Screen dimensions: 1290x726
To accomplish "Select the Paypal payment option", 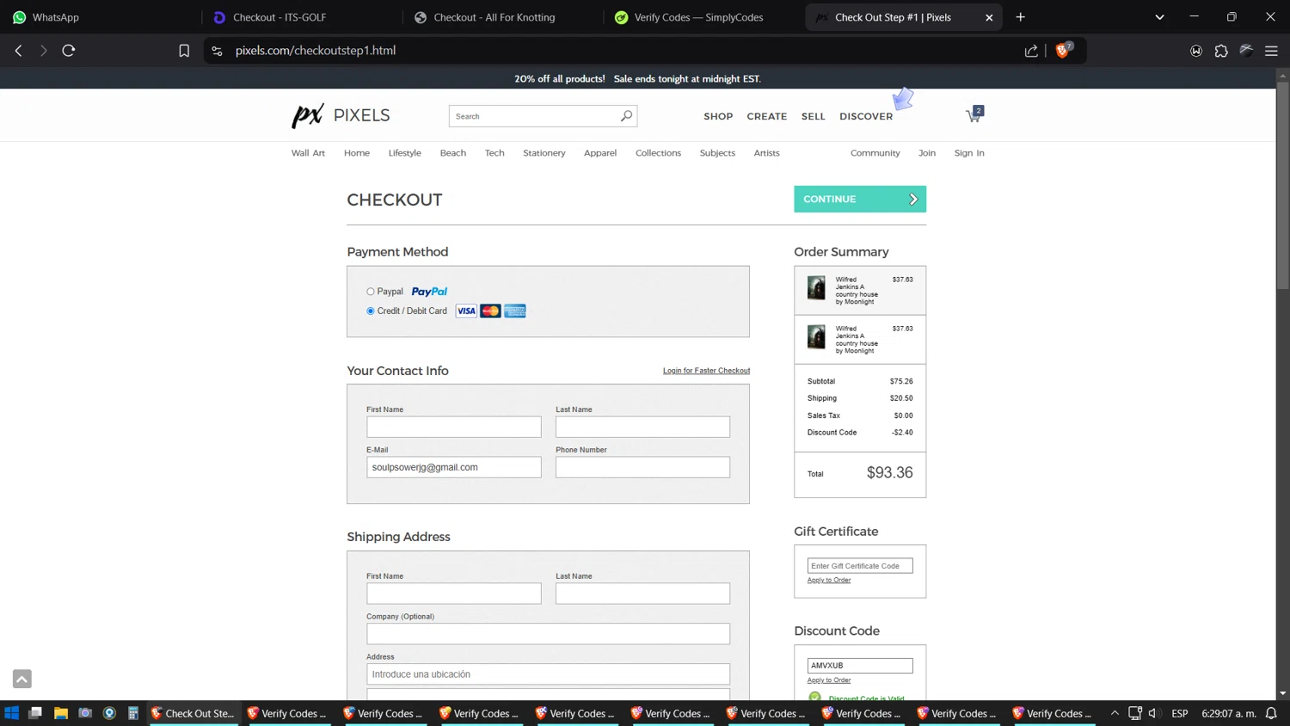I will point(371,292).
